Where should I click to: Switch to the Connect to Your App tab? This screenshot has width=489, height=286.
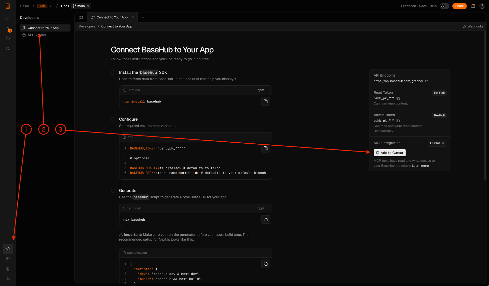point(112,17)
